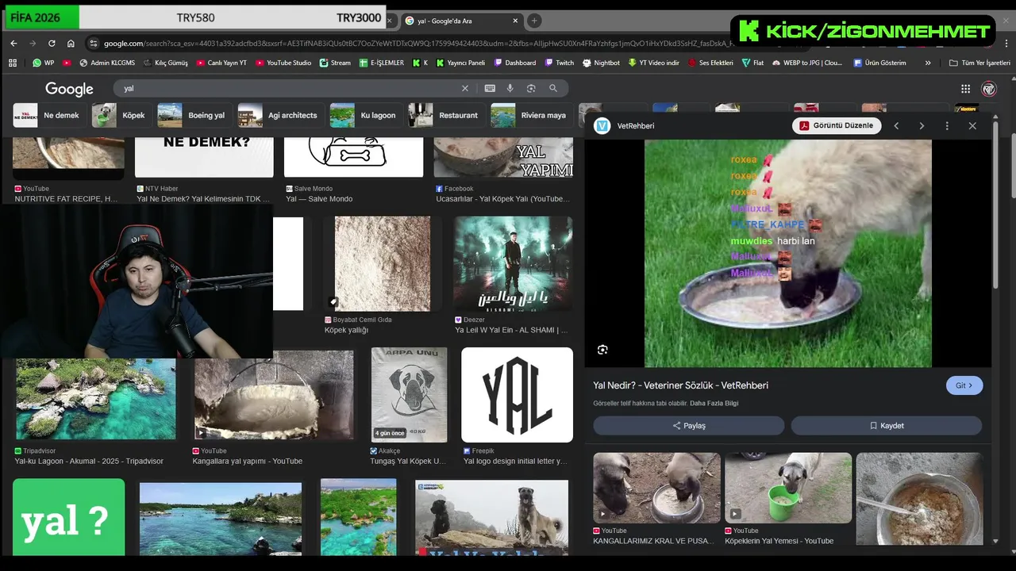
Task: Open the WEBP to JPG bookmark
Action: pyautogui.click(x=806, y=63)
